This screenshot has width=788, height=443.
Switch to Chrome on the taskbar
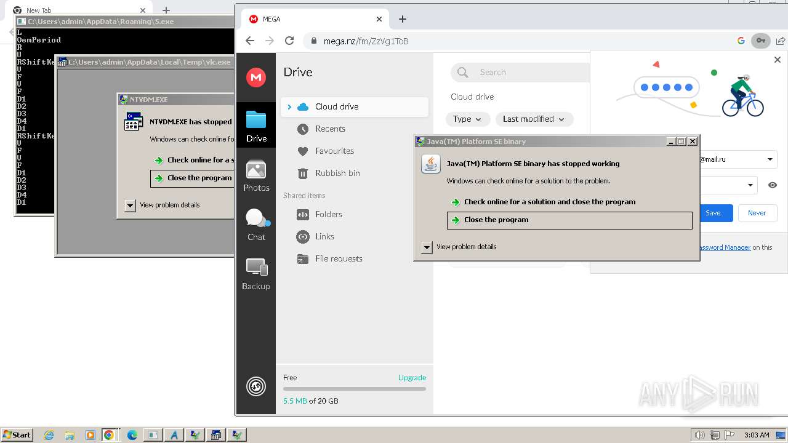(109, 435)
